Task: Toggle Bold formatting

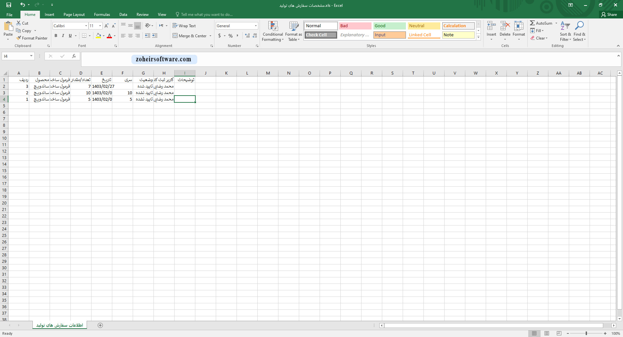Action: coord(56,36)
